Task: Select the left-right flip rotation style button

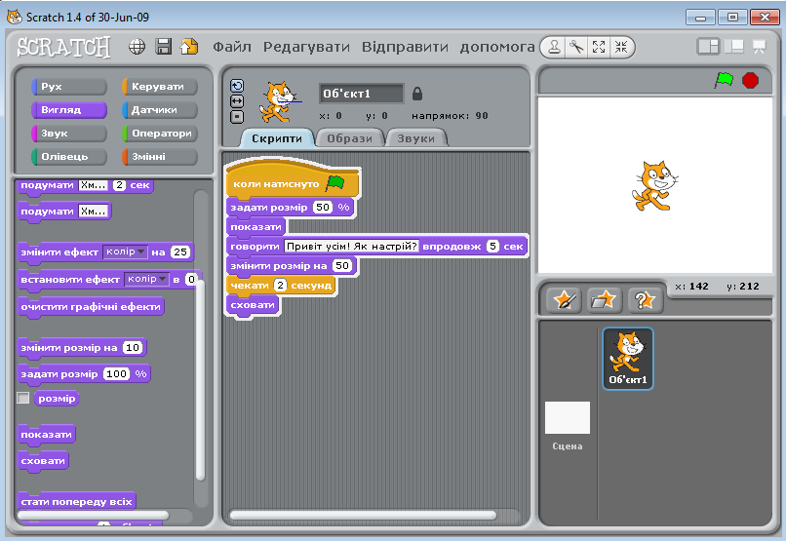Action: (237, 100)
